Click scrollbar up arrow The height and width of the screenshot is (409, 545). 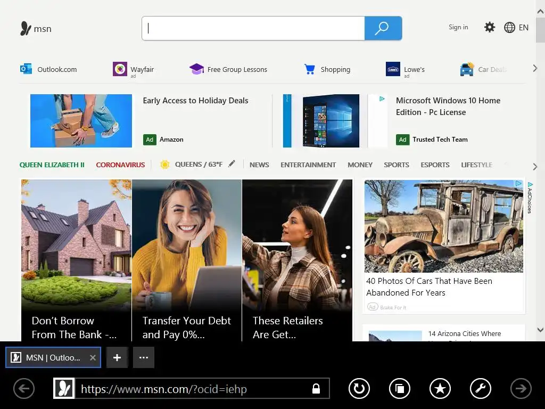tap(540, 12)
